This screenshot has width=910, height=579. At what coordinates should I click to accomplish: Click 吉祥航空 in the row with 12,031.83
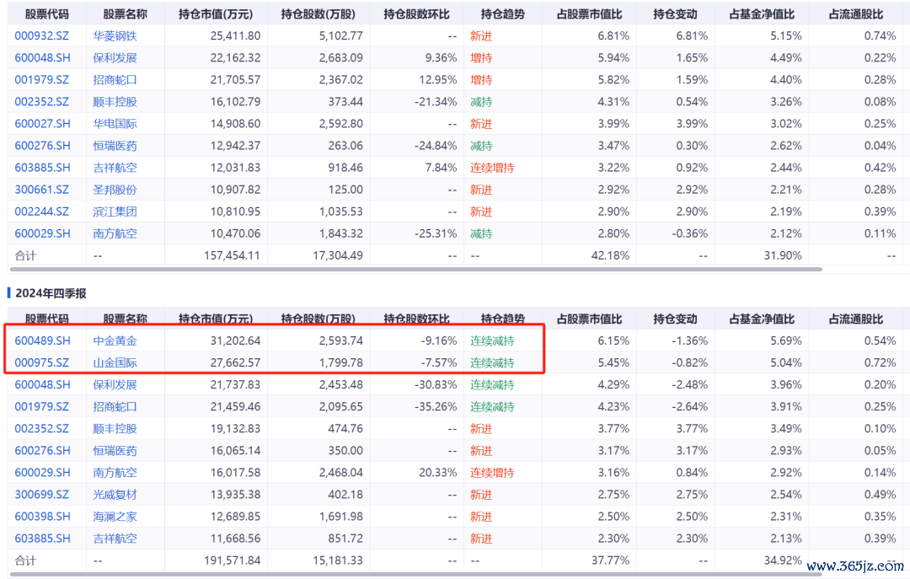pos(115,168)
